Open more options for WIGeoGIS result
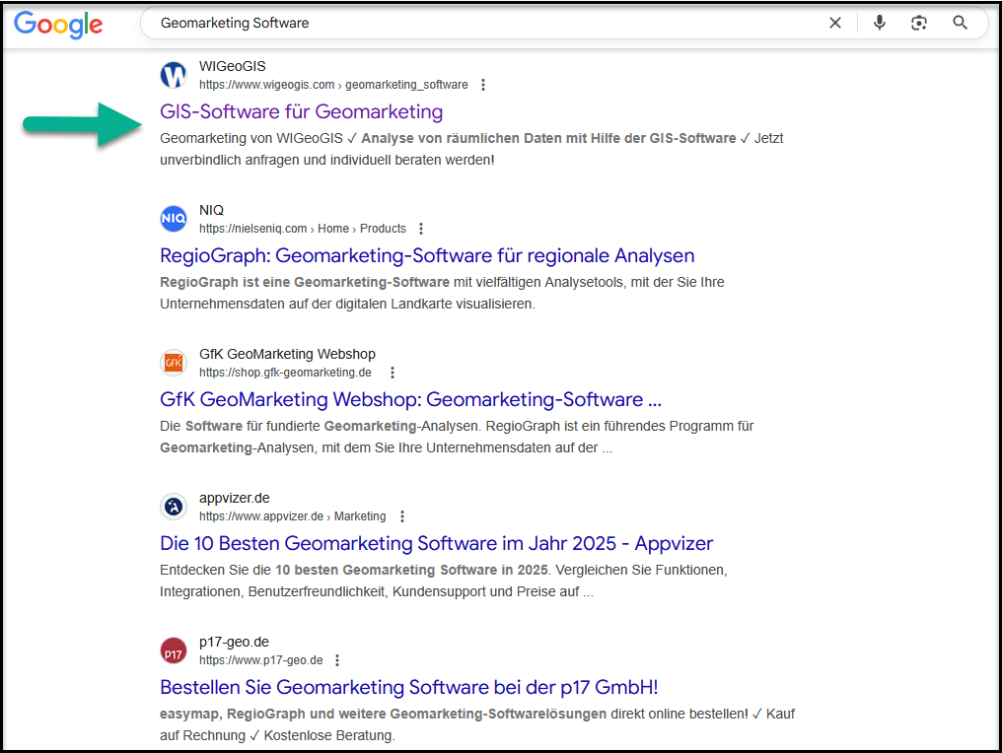Viewport: 1002px width, 753px height. tap(483, 85)
